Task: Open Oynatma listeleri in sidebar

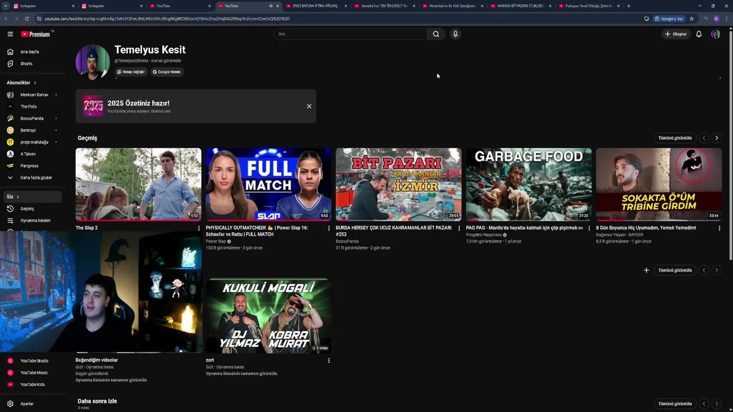Action: [x=36, y=220]
